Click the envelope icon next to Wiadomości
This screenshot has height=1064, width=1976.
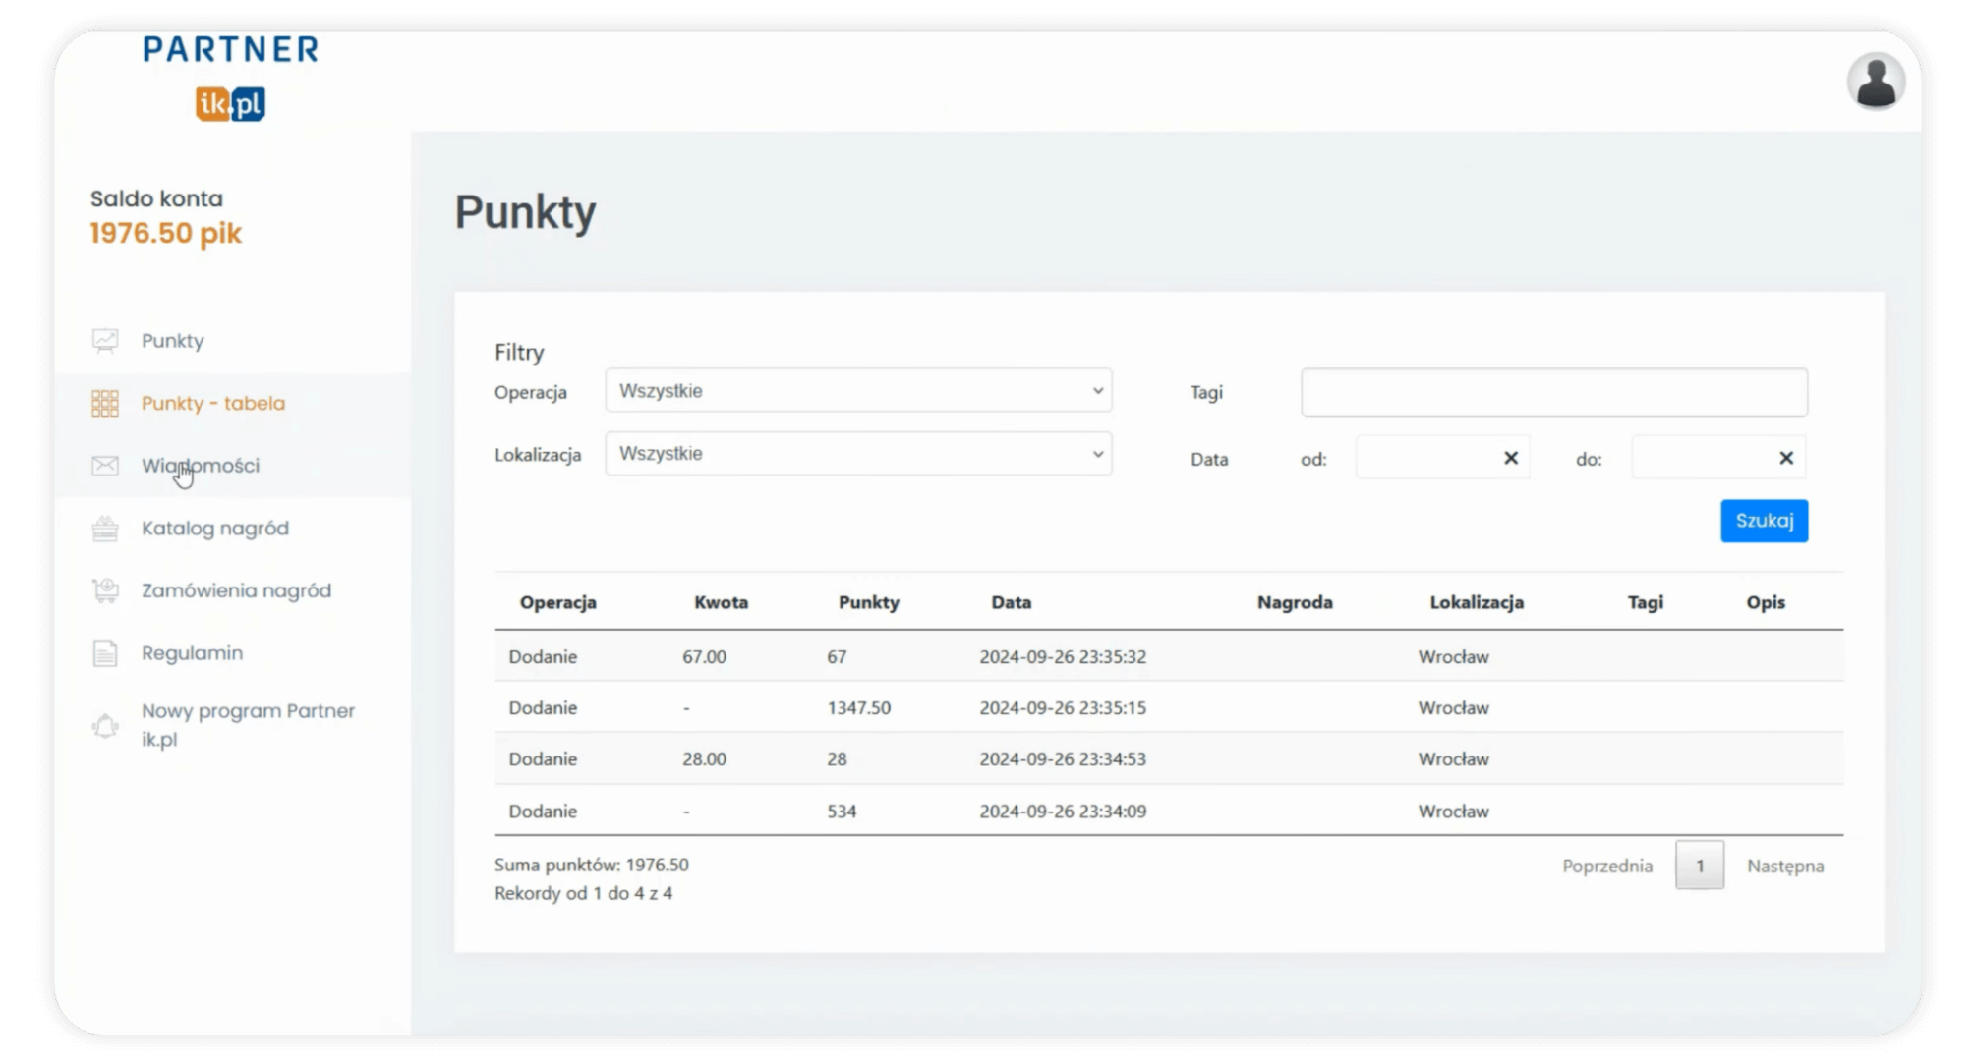pos(105,466)
